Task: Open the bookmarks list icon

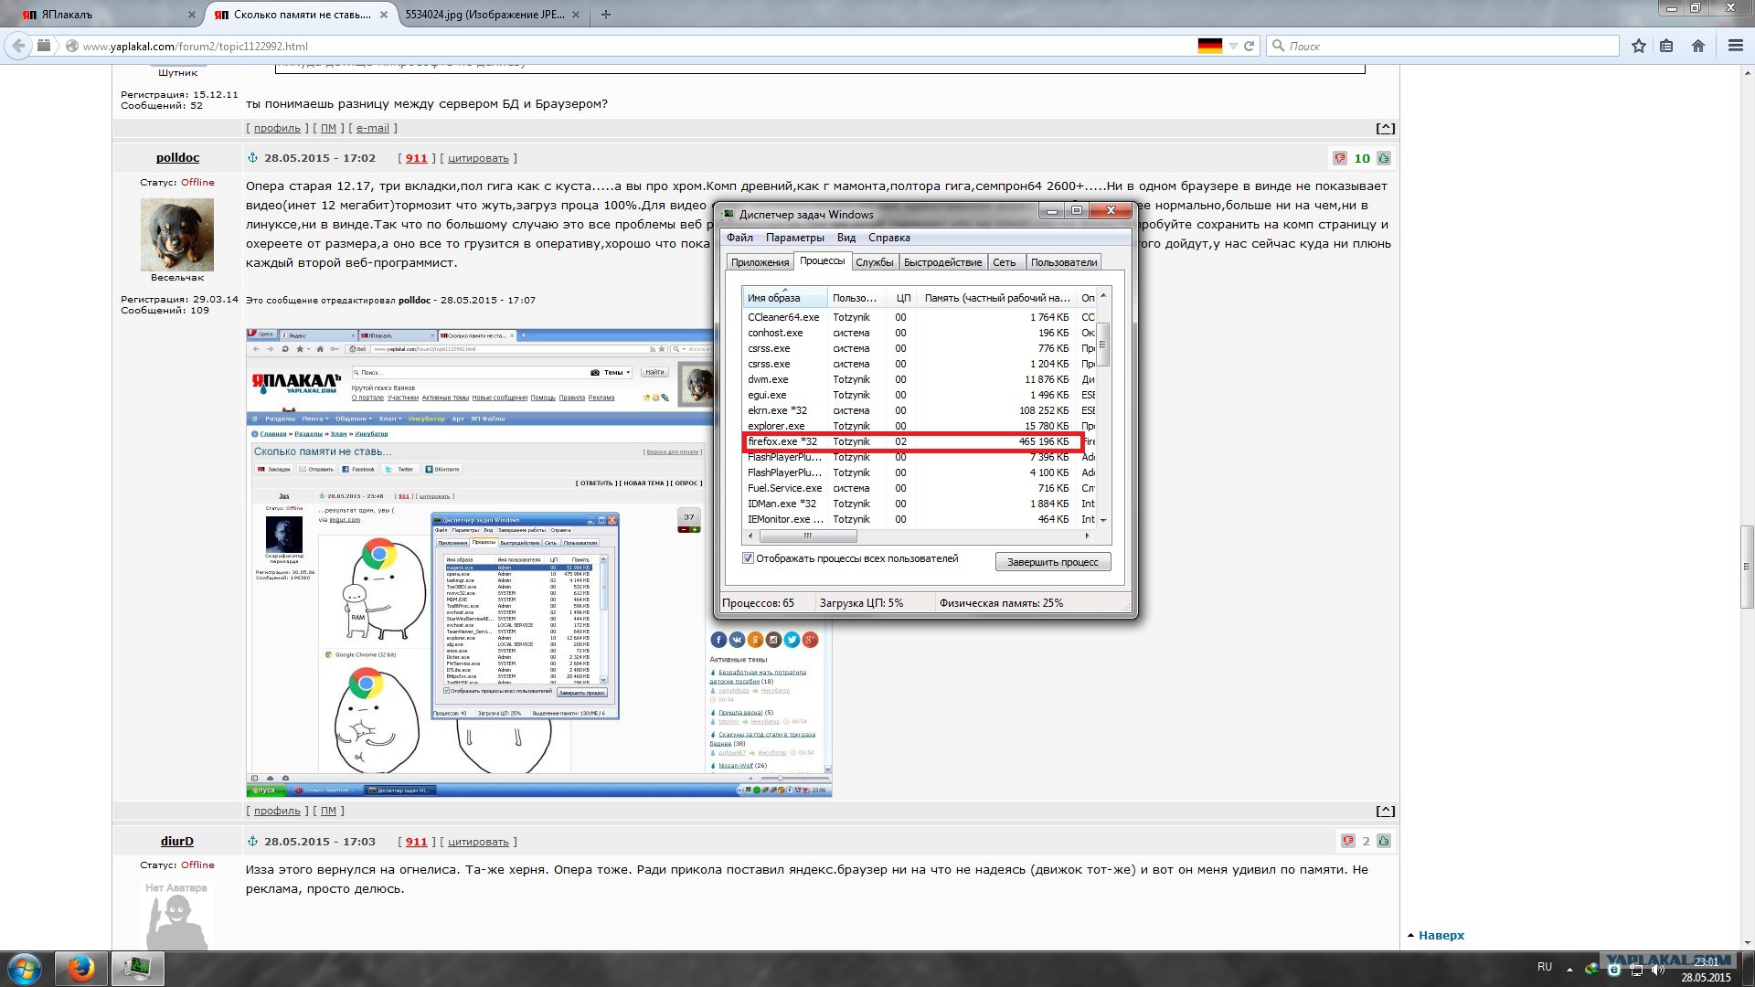Action: pos(1667,46)
